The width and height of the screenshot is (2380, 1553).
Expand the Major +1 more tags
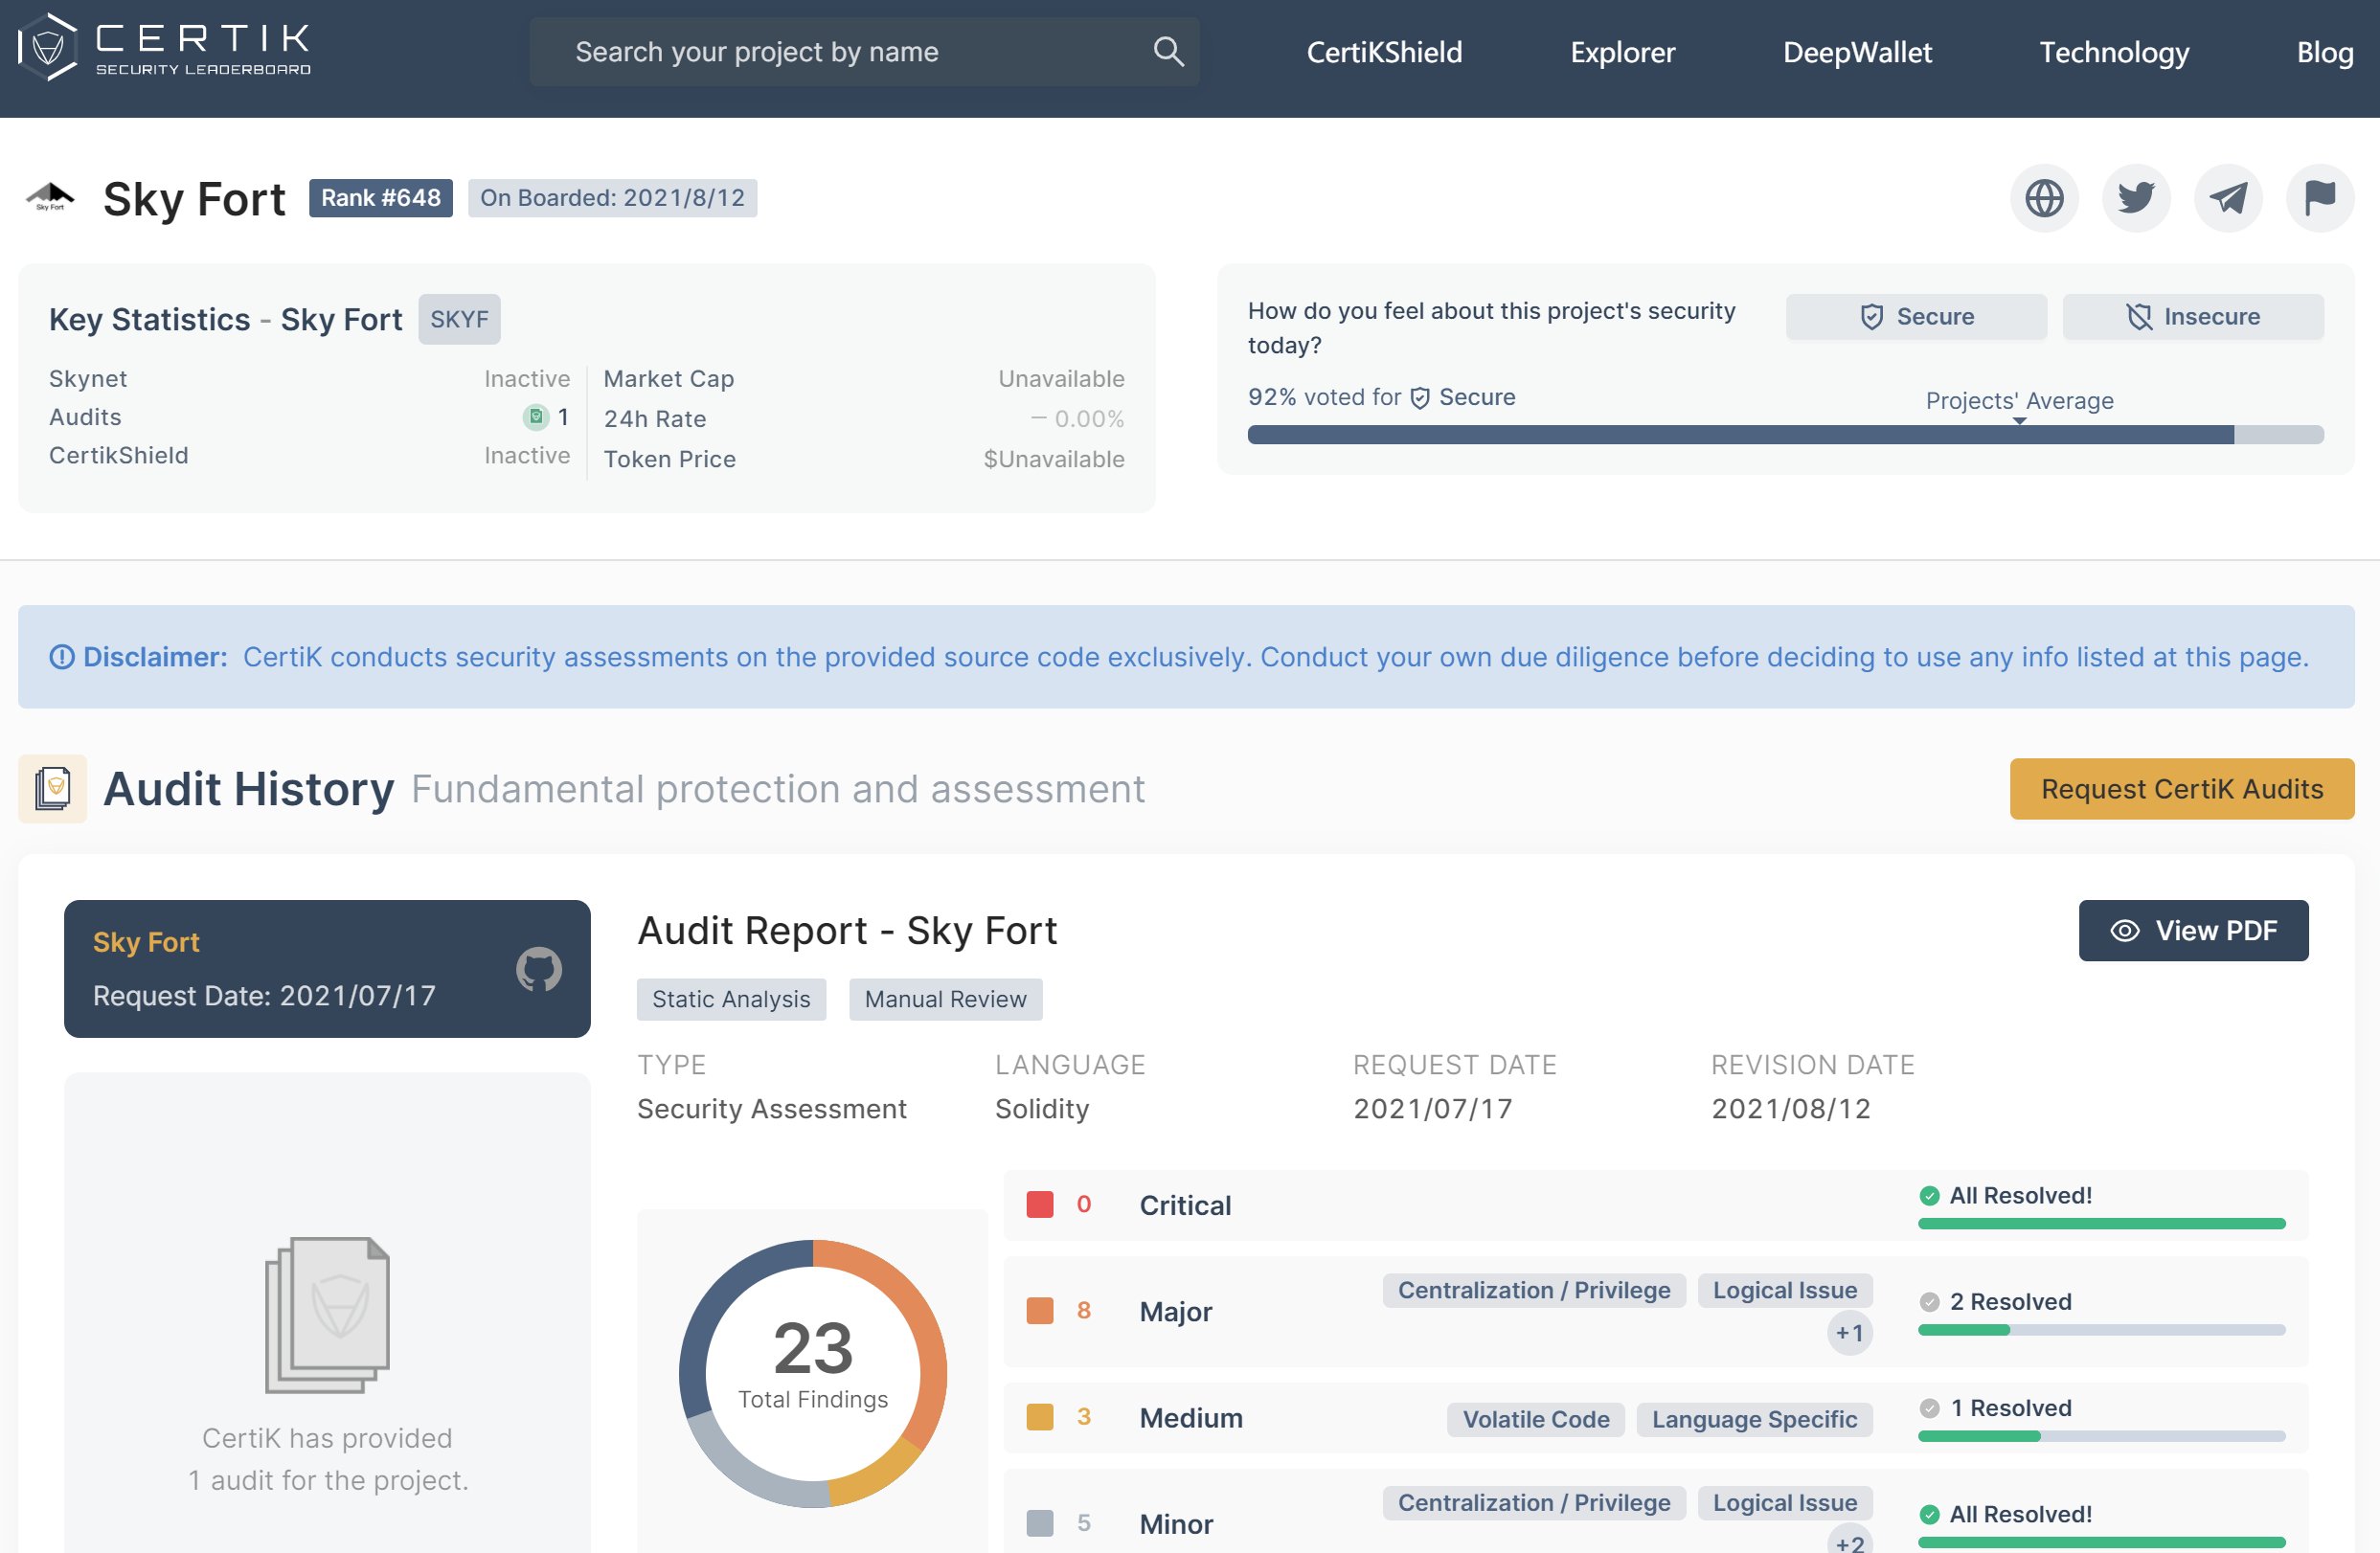pyautogui.click(x=1849, y=1333)
